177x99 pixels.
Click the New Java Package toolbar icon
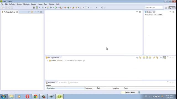tap(65, 7)
